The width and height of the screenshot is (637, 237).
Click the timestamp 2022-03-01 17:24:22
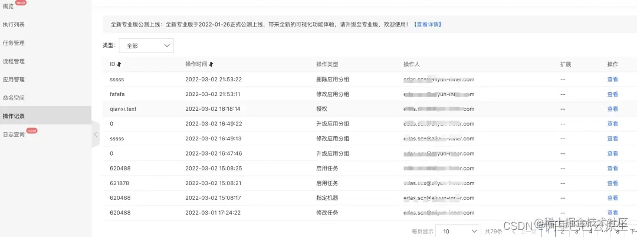click(213, 213)
